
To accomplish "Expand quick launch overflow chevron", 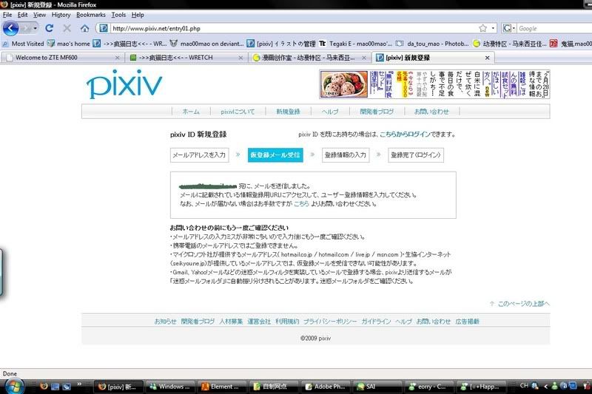I will coord(79,384).
